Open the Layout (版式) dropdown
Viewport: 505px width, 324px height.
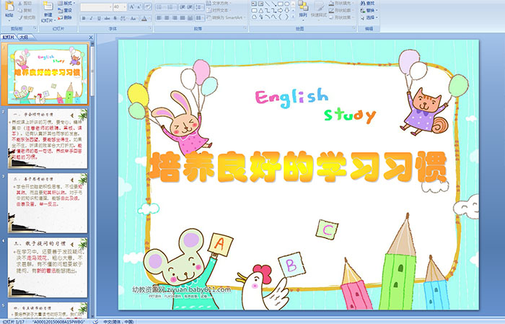click(66, 3)
